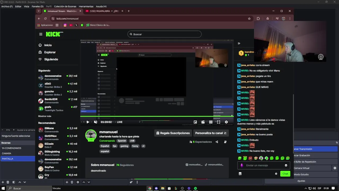
Task: Open zEkO channel in followed list
Action: click(58, 85)
